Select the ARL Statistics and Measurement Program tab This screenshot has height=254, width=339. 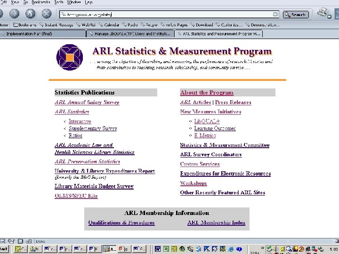pos(219,34)
